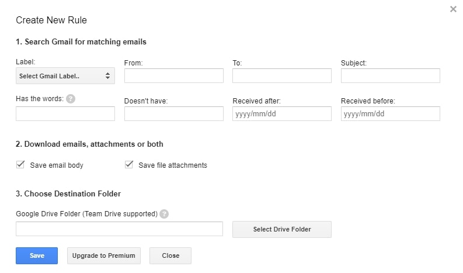Click into the Subject text box
Screen dimensions: 463x273
coord(391,76)
